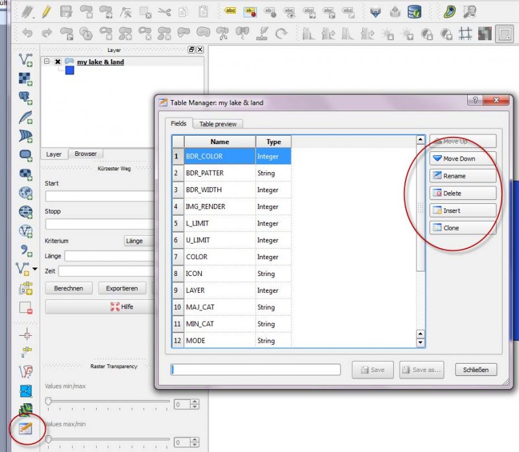
Task: Click the Add Raster Layer icon
Action: pos(26,79)
